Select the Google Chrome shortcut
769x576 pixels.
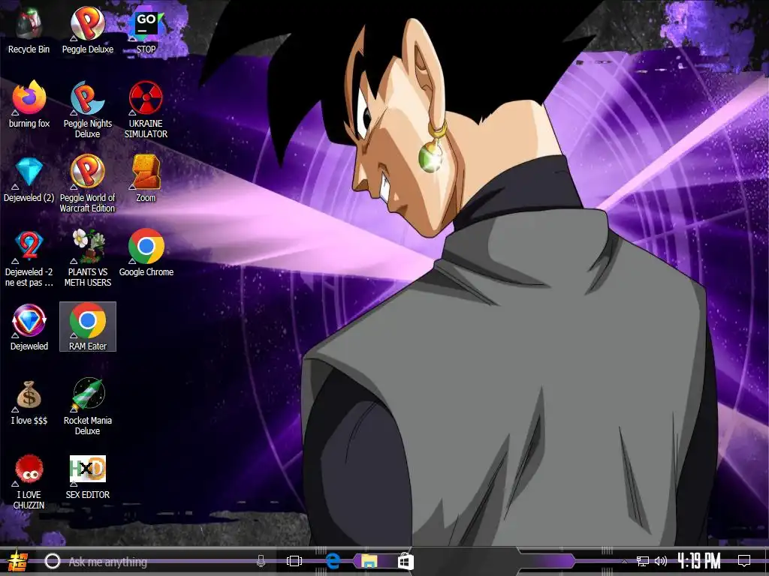point(146,253)
